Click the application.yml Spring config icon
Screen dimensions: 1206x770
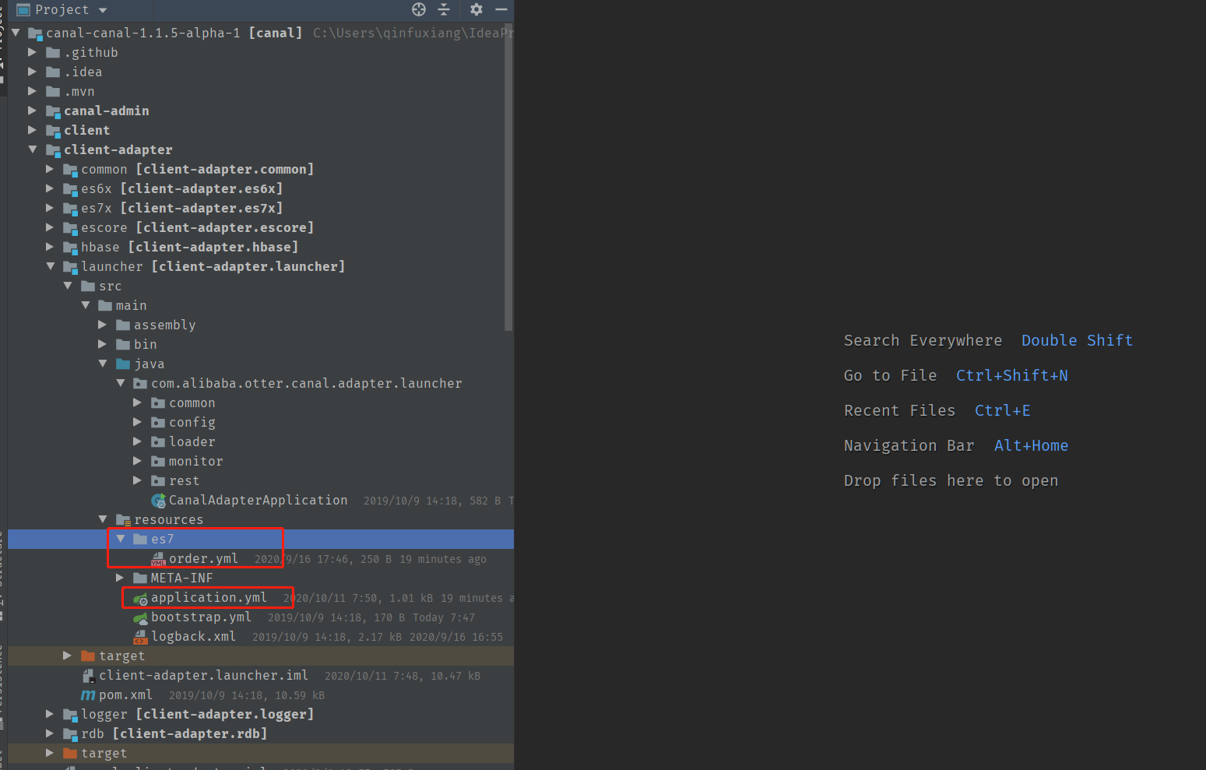140,598
